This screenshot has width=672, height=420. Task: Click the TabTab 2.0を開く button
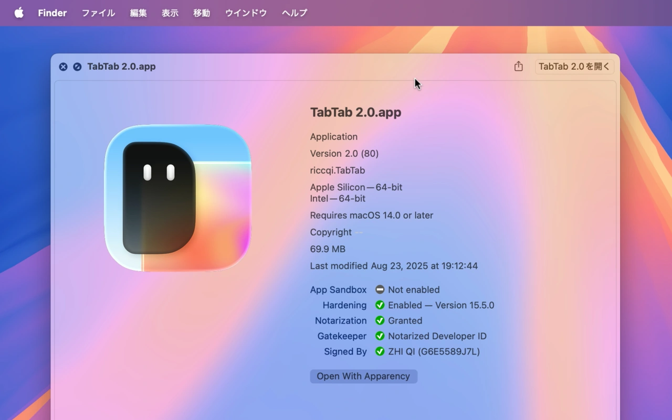[x=574, y=67]
